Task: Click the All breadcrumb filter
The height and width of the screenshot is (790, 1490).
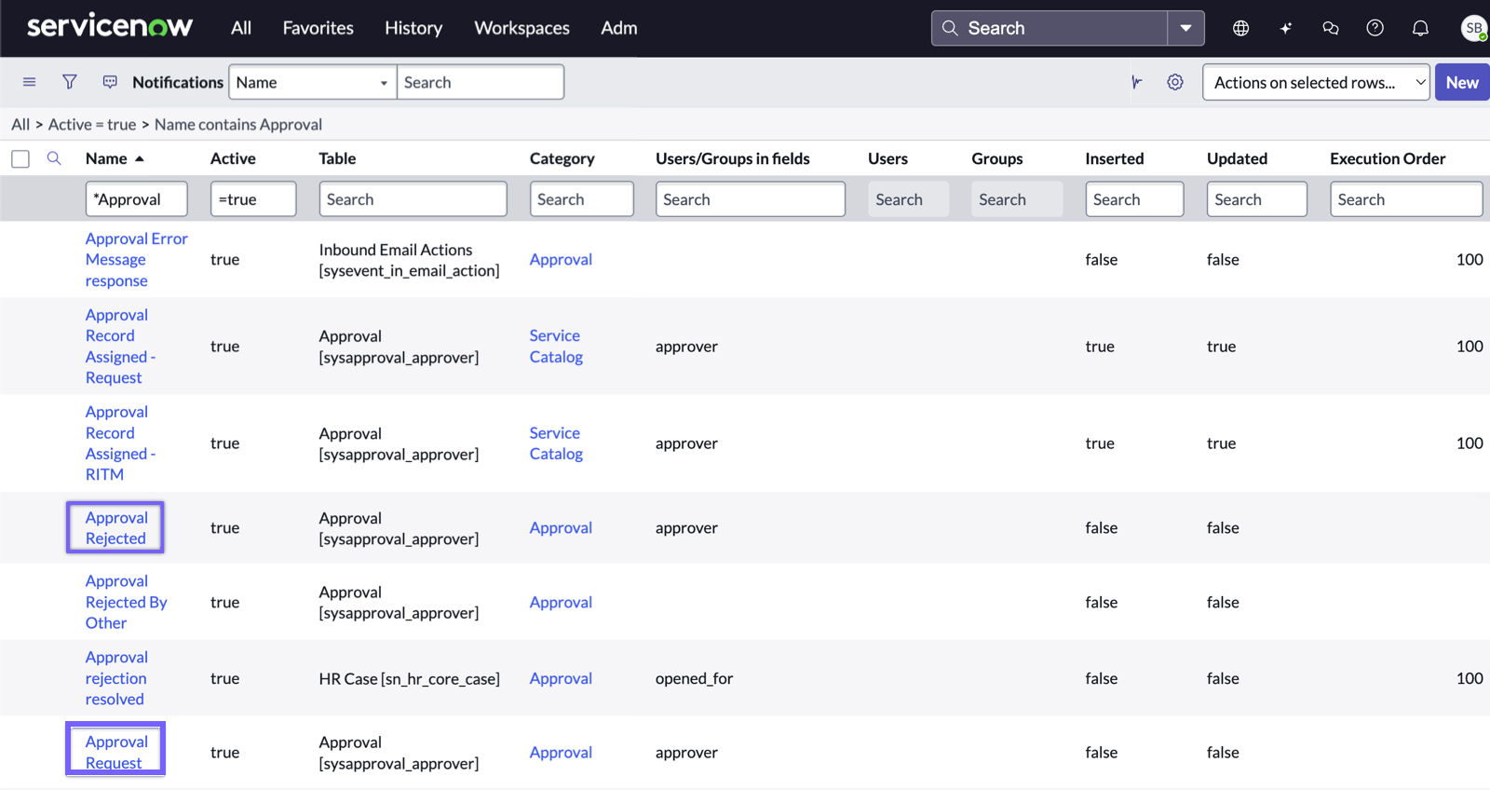Action: (x=20, y=124)
